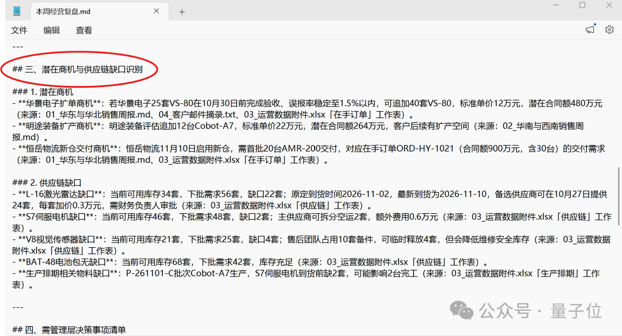Image resolution: width=622 pixels, height=336 pixels.
Task: Click the text S7伺服电机缺口
Action: click(x=56, y=217)
